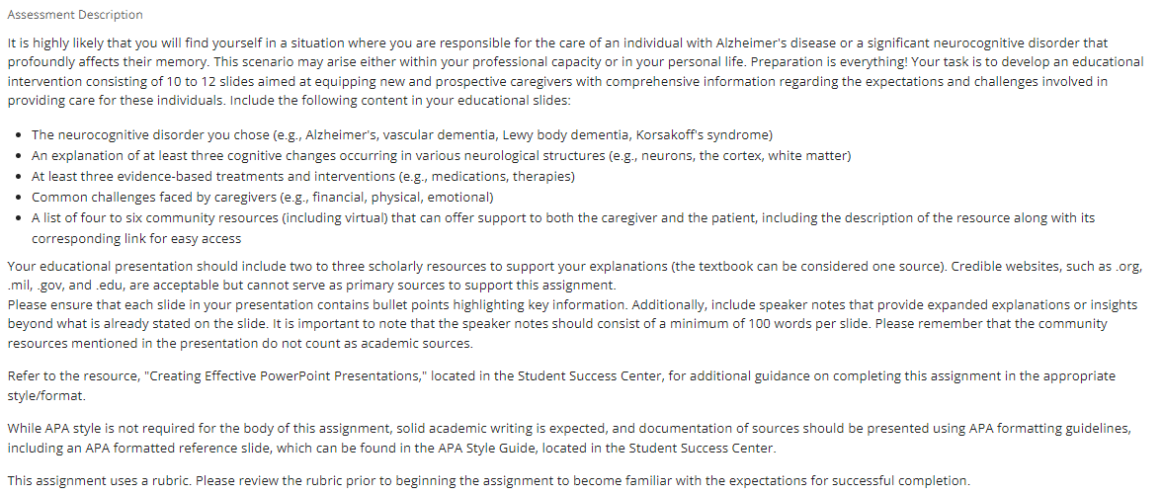Select the bullet about the neurocognitive disorder you chose
1162x495 pixels.
(x=402, y=134)
